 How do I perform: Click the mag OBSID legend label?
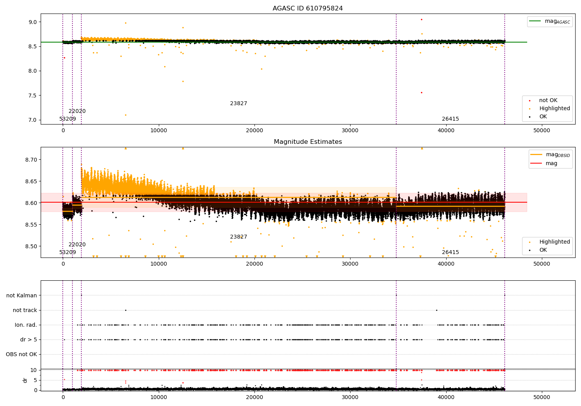558,155
